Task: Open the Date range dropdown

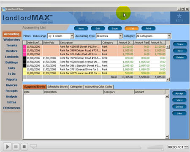Action: (x=72, y=36)
